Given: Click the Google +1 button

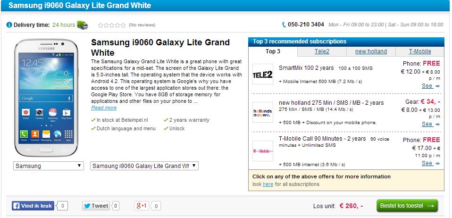Looking at the screenshot, I should (x=142, y=206).
